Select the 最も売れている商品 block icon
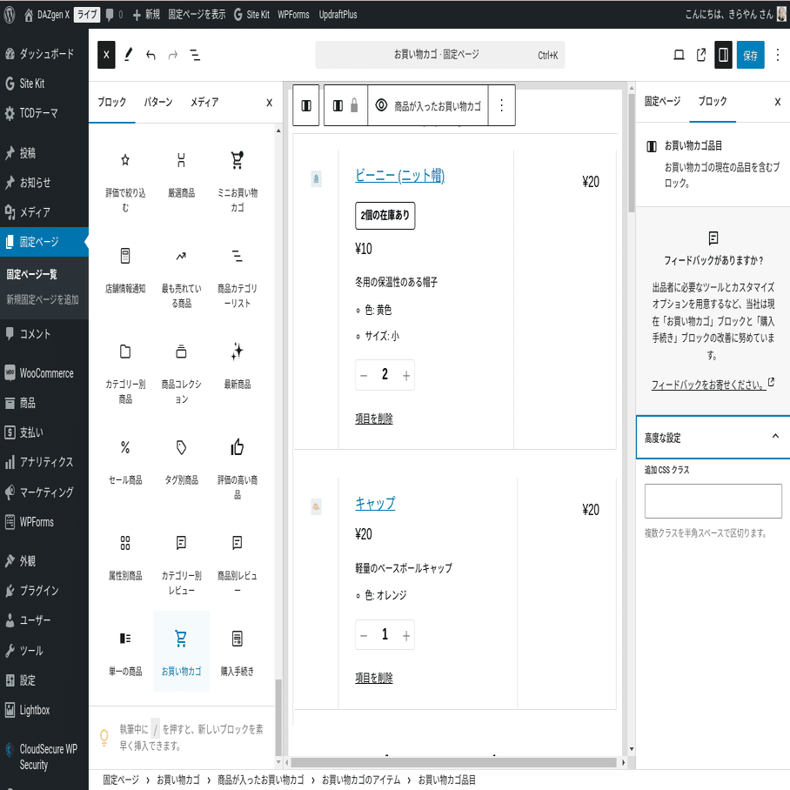Image resolution: width=790 pixels, height=790 pixels. coord(181,257)
